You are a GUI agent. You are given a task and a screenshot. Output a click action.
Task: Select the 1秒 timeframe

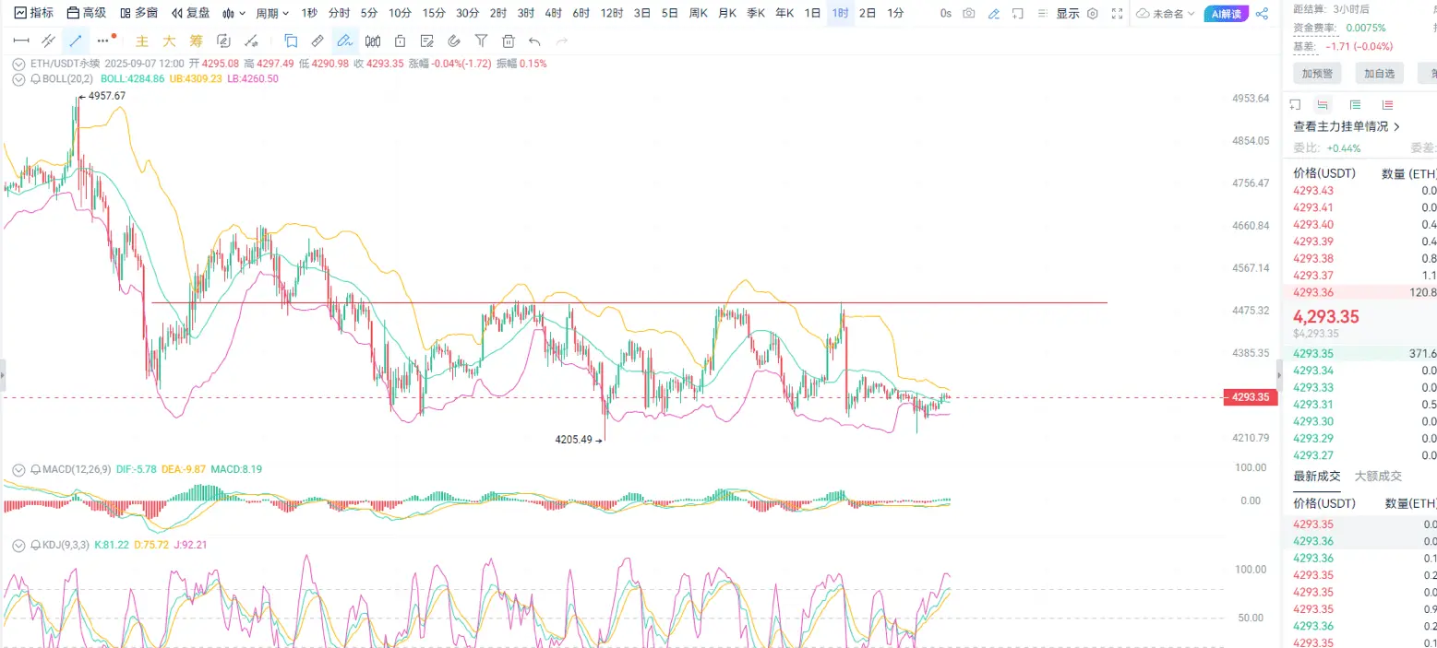310,13
